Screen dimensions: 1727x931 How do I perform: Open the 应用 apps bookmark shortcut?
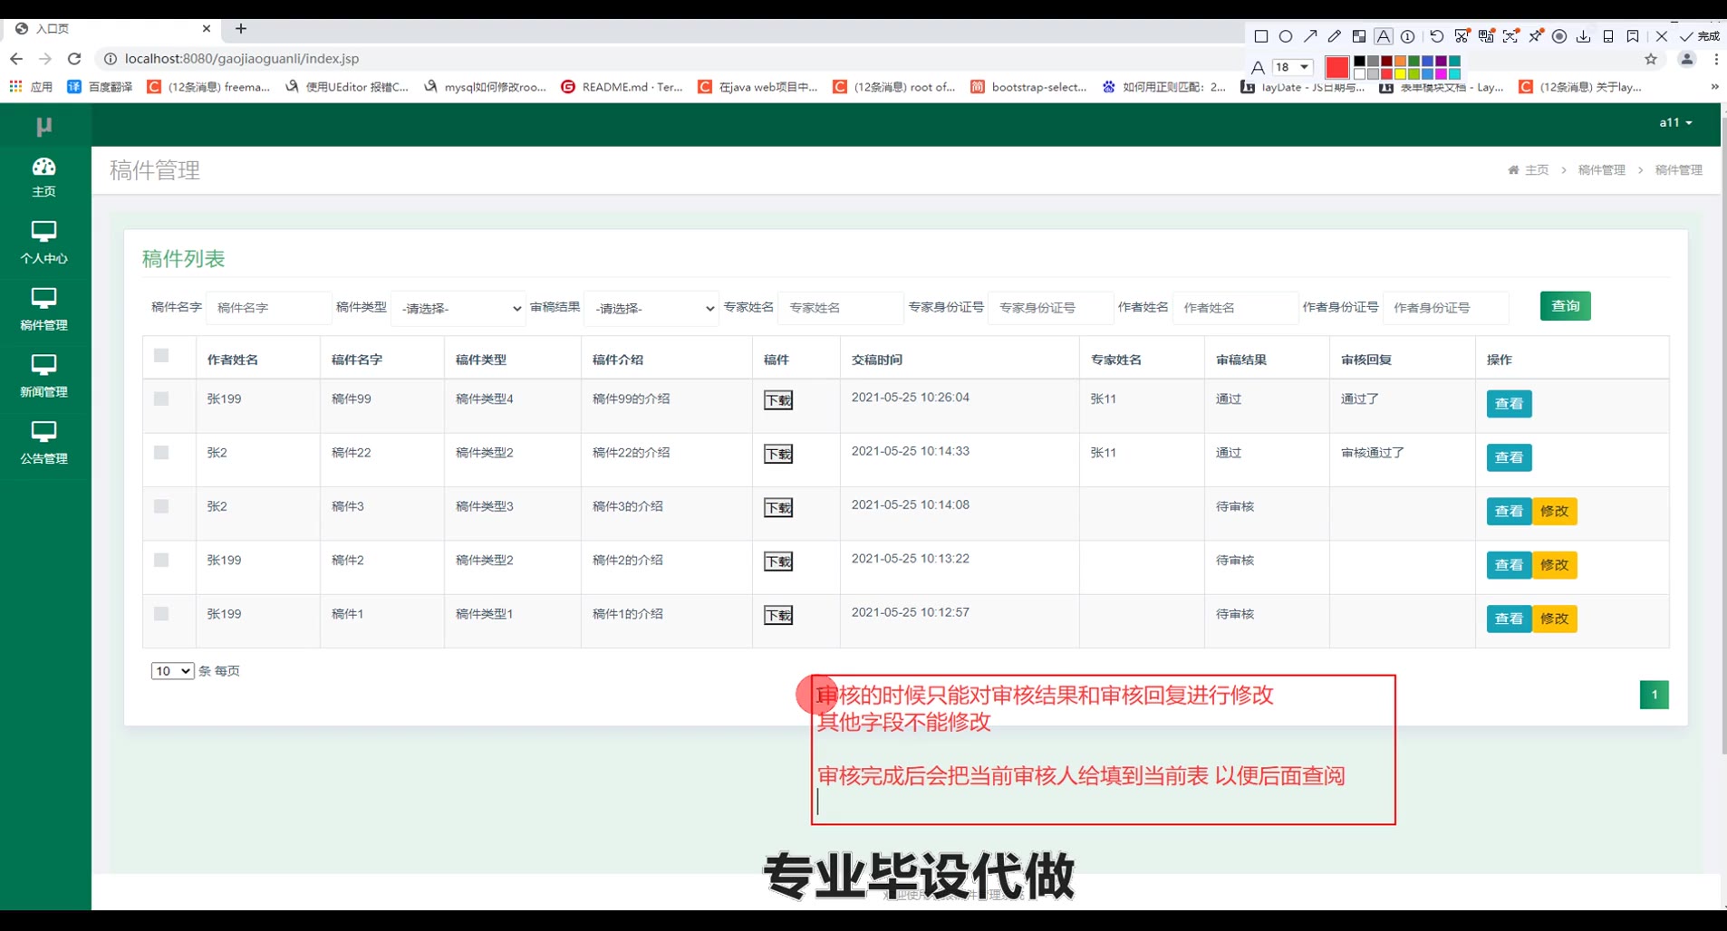pyautogui.click(x=32, y=87)
